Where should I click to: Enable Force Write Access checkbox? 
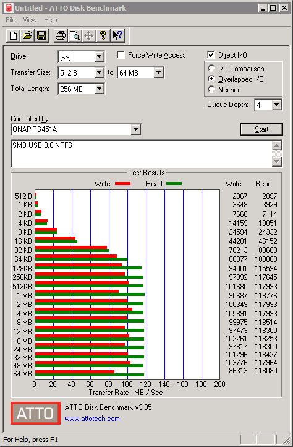(121, 54)
